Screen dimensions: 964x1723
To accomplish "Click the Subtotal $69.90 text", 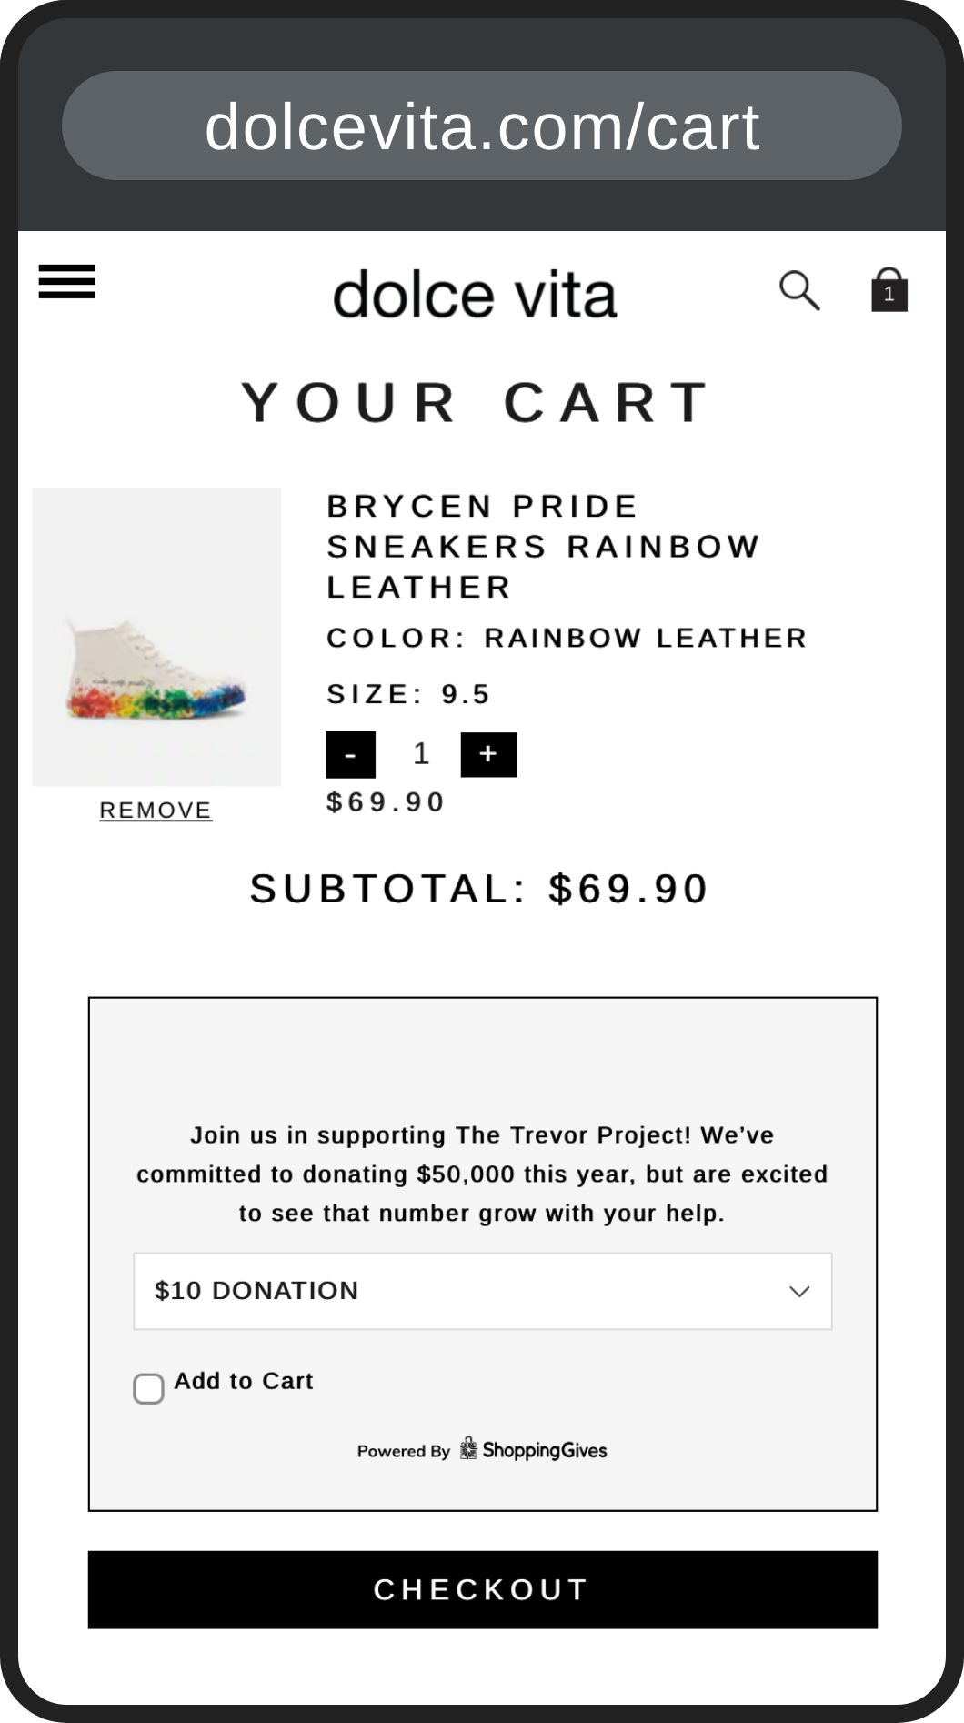I will tap(479, 889).
